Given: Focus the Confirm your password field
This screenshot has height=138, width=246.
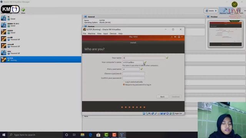Looking at the screenshot, I should (133, 78).
